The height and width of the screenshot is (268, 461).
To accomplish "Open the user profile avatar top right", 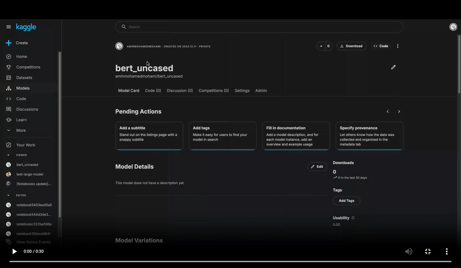I will 453,27.
